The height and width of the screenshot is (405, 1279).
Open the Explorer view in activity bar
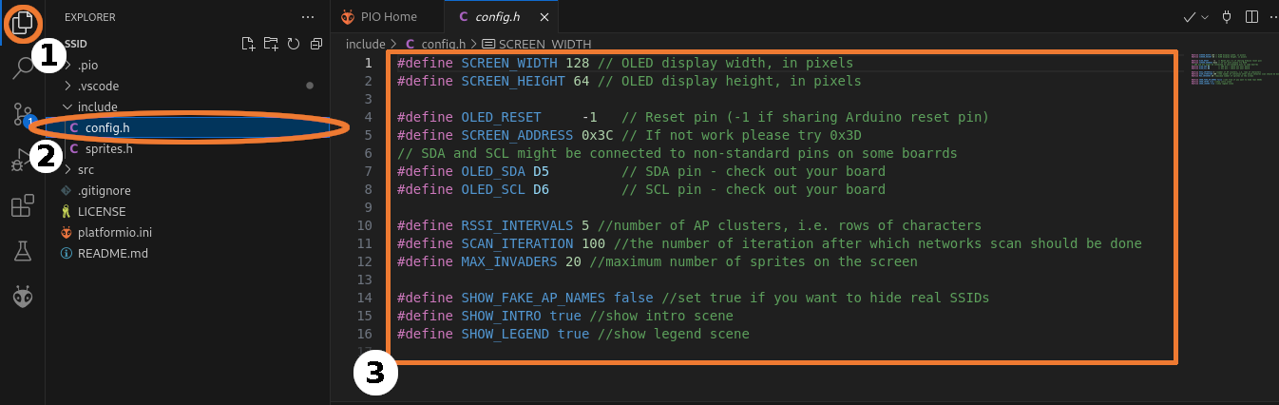pos(22,24)
